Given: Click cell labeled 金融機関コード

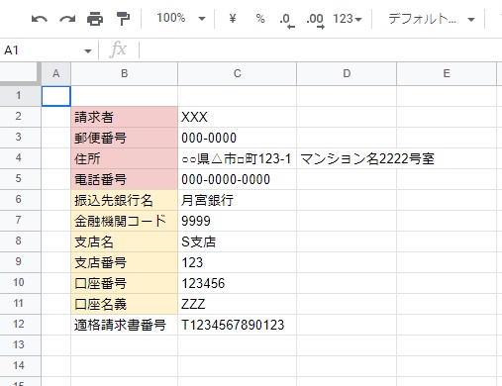Looking at the screenshot, I should coord(124,221).
